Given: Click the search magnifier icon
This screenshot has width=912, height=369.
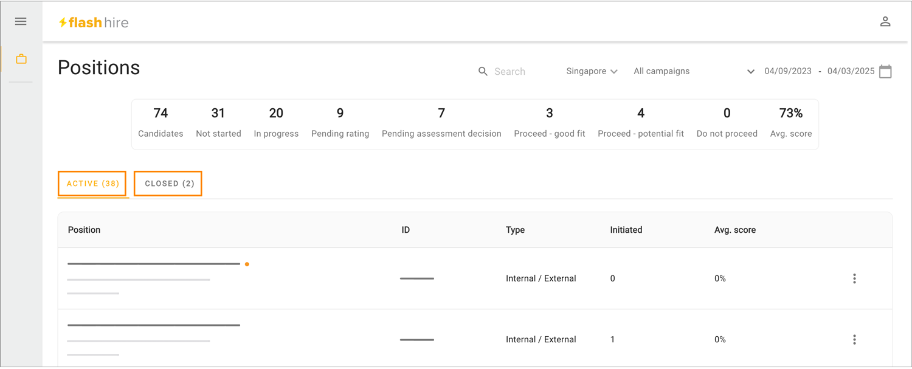Looking at the screenshot, I should click(x=483, y=72).
